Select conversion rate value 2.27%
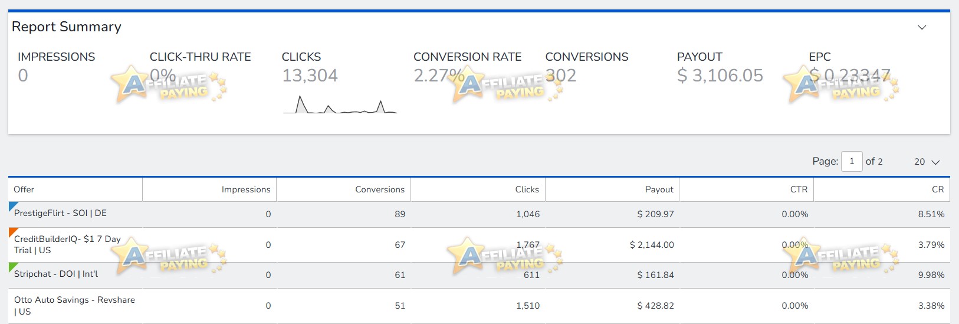Image resolution: width=959 pixels, height=324 pixels. pos(439,76)
